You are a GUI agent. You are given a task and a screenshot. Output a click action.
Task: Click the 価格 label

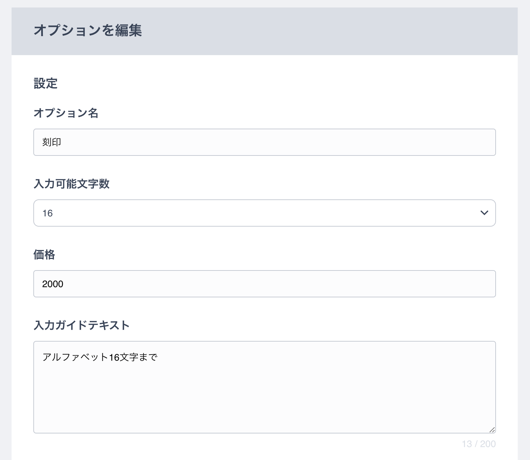[44, 254]
